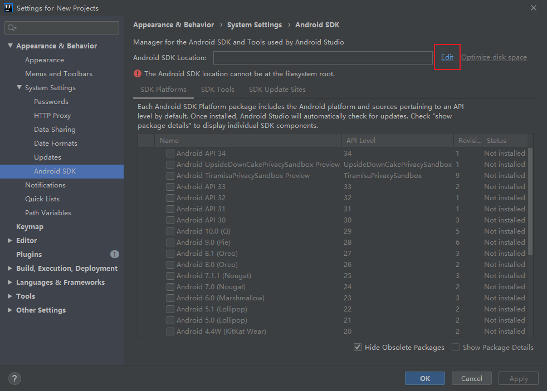The width and height of the screenshot is (547, 391).
Task: Select Notifications in the settings sidebar
Action: coord(46,185)
